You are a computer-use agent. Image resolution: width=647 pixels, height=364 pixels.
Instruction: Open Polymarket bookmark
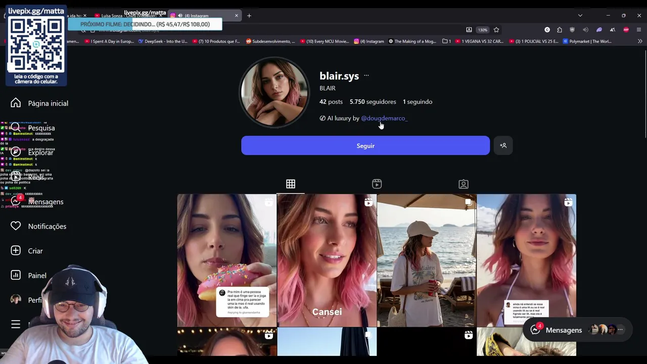[x=587, y=41]
